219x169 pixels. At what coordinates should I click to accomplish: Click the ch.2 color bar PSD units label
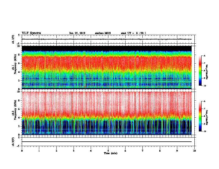click(207, 117)
